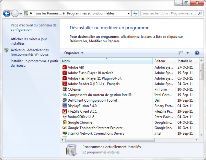Click the scroll right arrow of list
This screenshot has width=206, height=160.
(x=196, y=140)
